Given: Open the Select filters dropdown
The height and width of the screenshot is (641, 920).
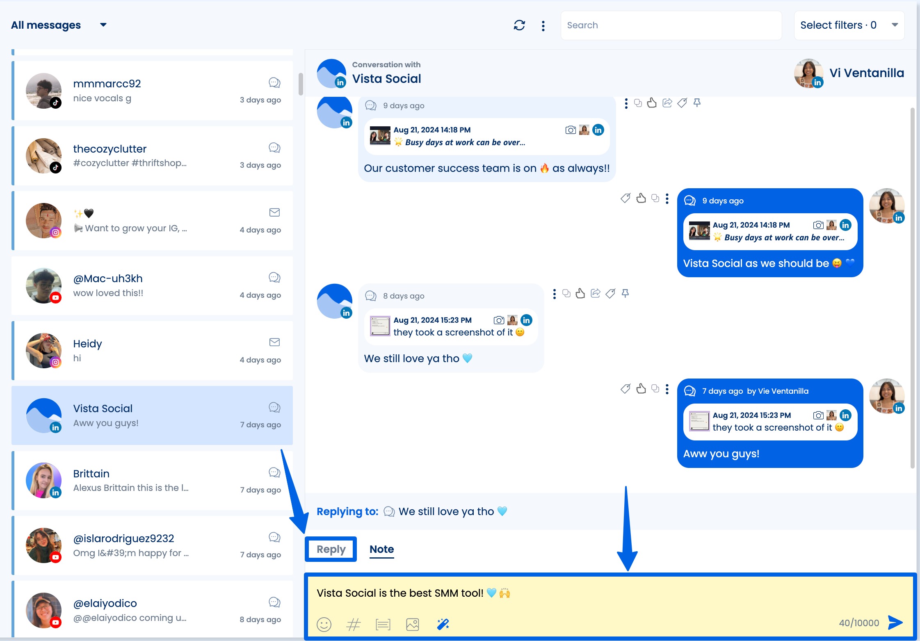Looking at the screenshot, I should [x=849, y=25].
